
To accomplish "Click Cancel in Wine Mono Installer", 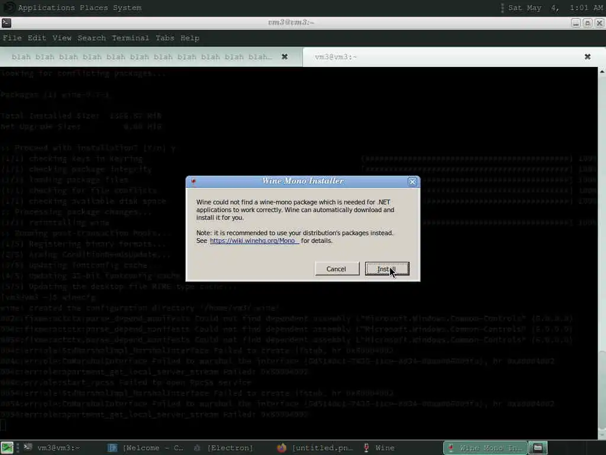I will [337, 269].
